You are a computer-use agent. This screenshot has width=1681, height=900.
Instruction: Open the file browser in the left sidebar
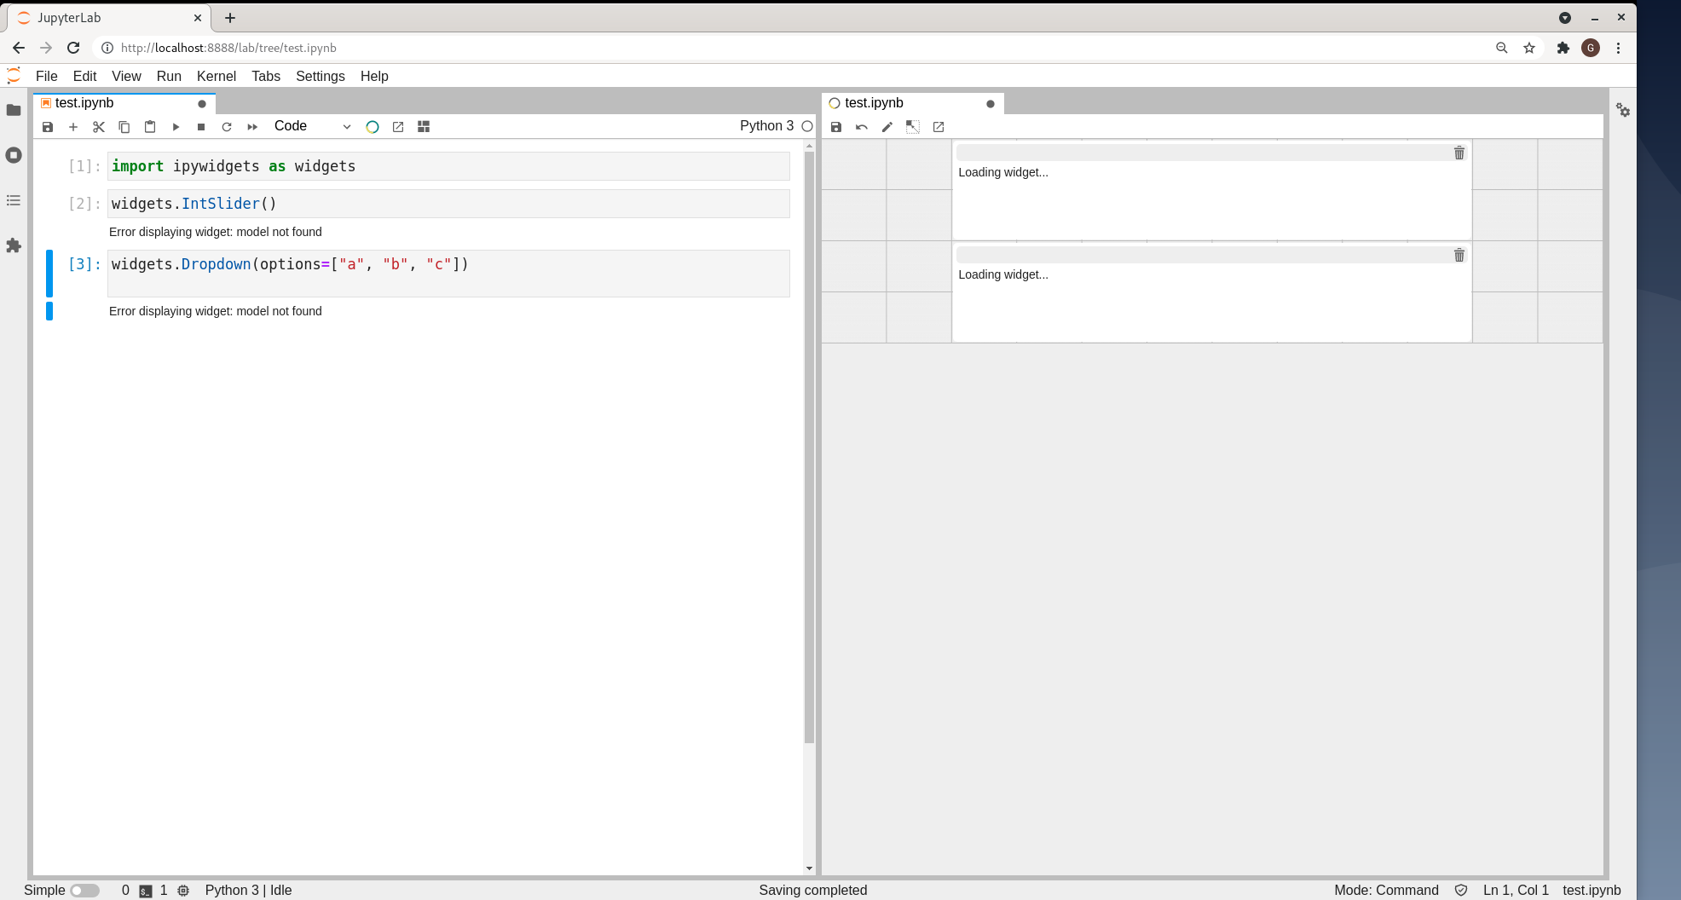tap(14, 110)
